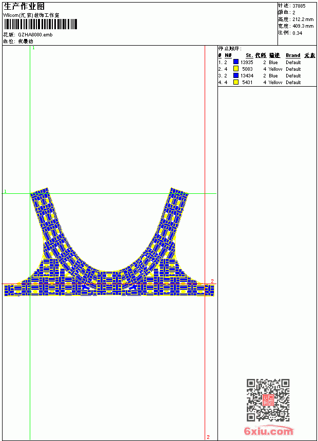Click the green marker 1 at top
This screenshot has height=441, width=318.
(33, 48)
